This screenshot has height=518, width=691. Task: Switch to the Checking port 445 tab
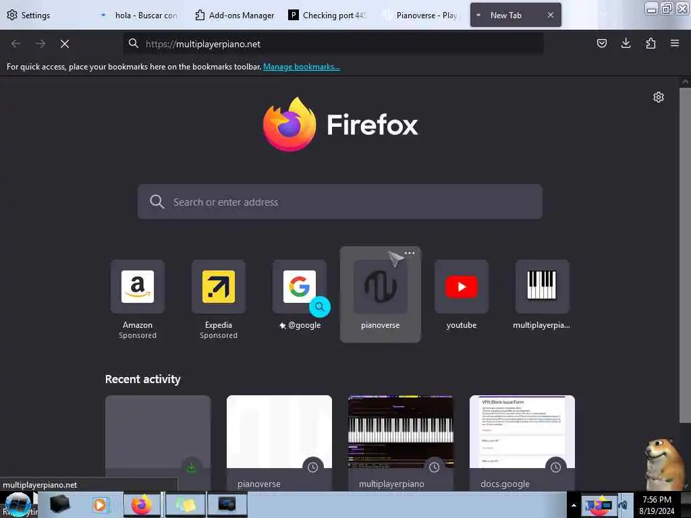[328, 15]
